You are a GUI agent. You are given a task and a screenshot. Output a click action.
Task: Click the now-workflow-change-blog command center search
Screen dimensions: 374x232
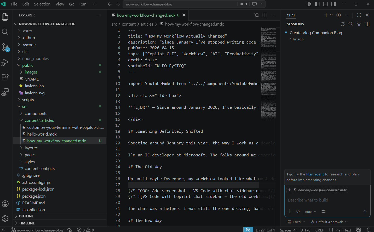(180, 4)
